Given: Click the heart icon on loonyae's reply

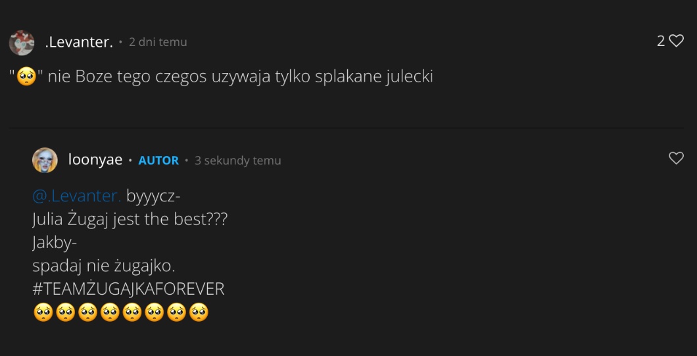Looking at the screenshot, I should point(676,158).
